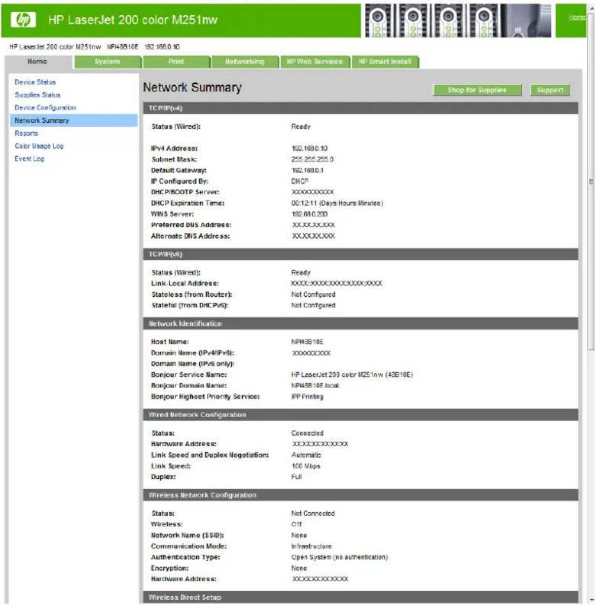Click the scrollbar up arrow
The width and height of the screenshot is (595, 605).
(x=591, y=8)
